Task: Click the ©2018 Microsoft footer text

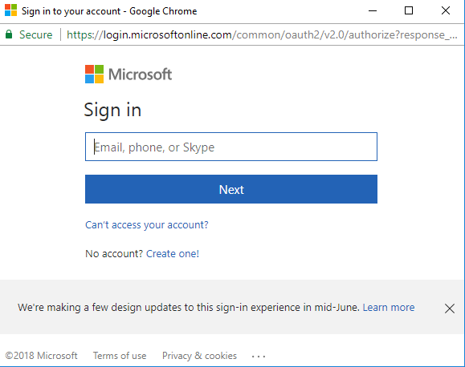Action: point(41,356)
